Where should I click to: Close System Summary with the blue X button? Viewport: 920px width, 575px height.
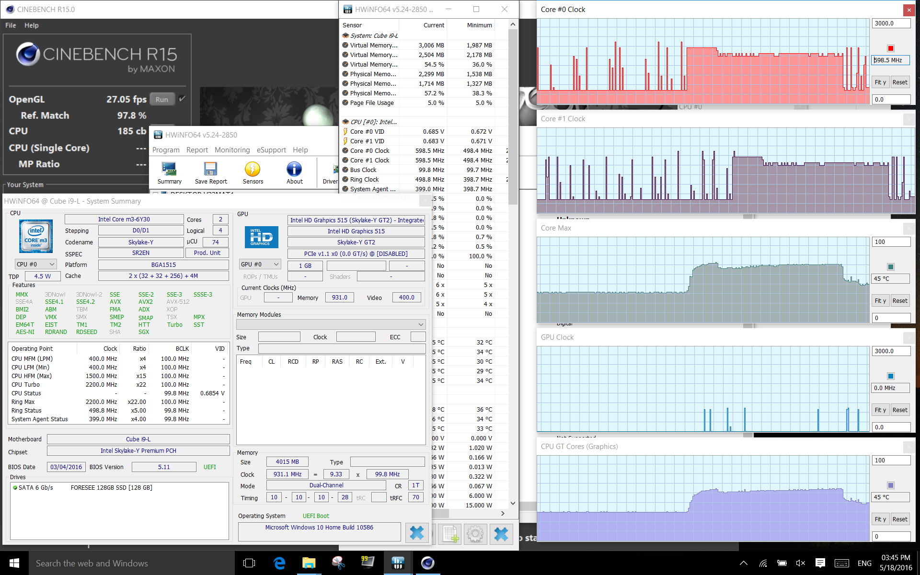417,533
